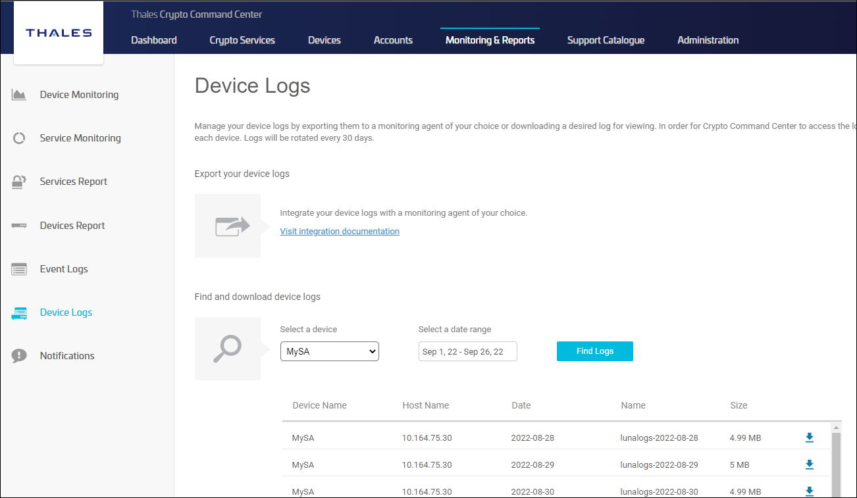Click the Thales logo
The width and height of the screenshot is (857, 498).
click(x=59, y=33)
